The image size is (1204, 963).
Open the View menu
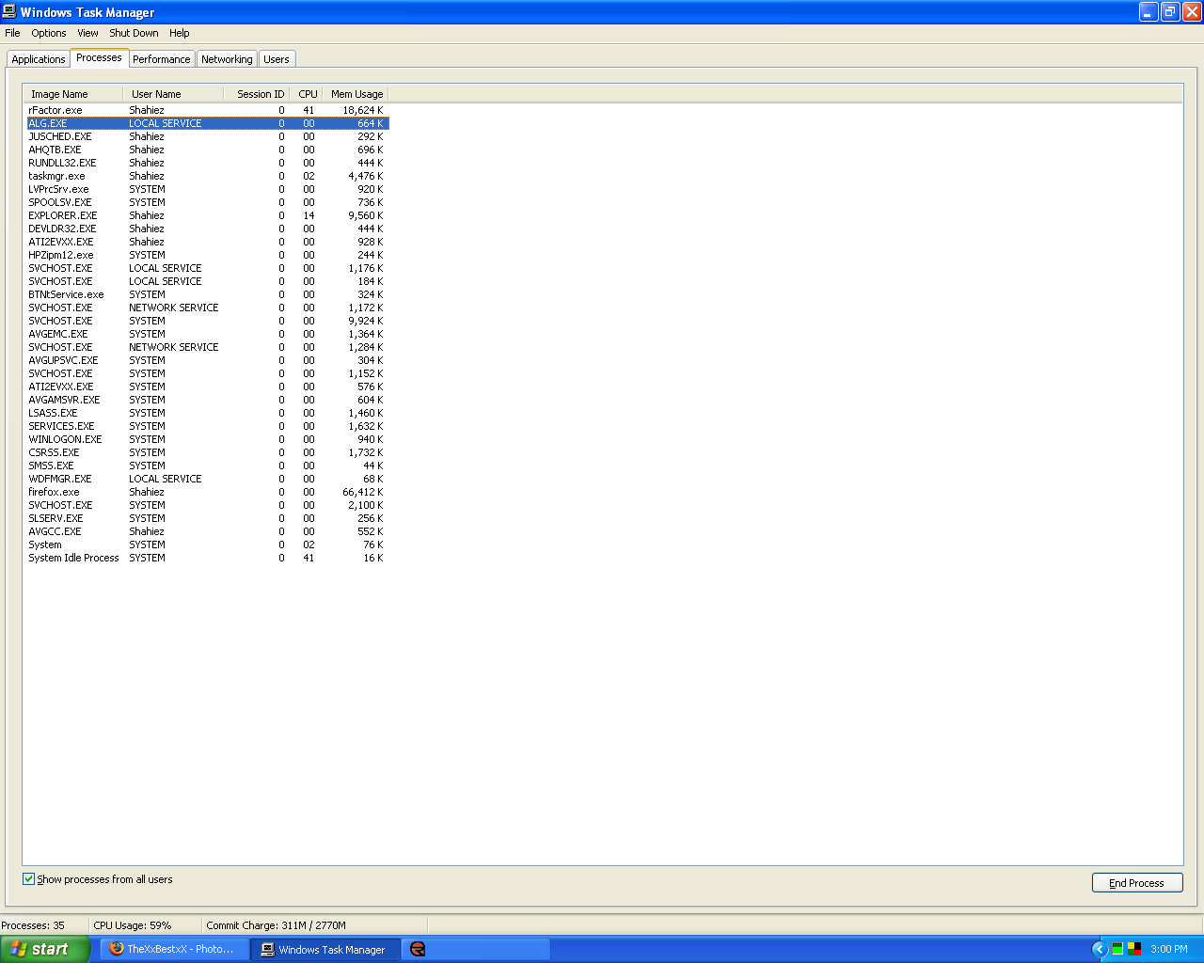point(87,33)
